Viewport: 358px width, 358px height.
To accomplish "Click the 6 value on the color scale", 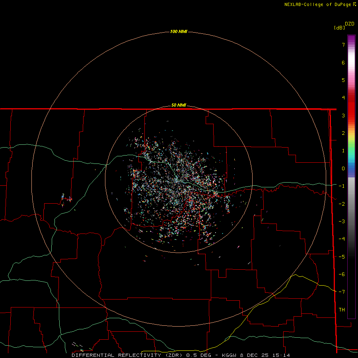I will coord(343,62).
